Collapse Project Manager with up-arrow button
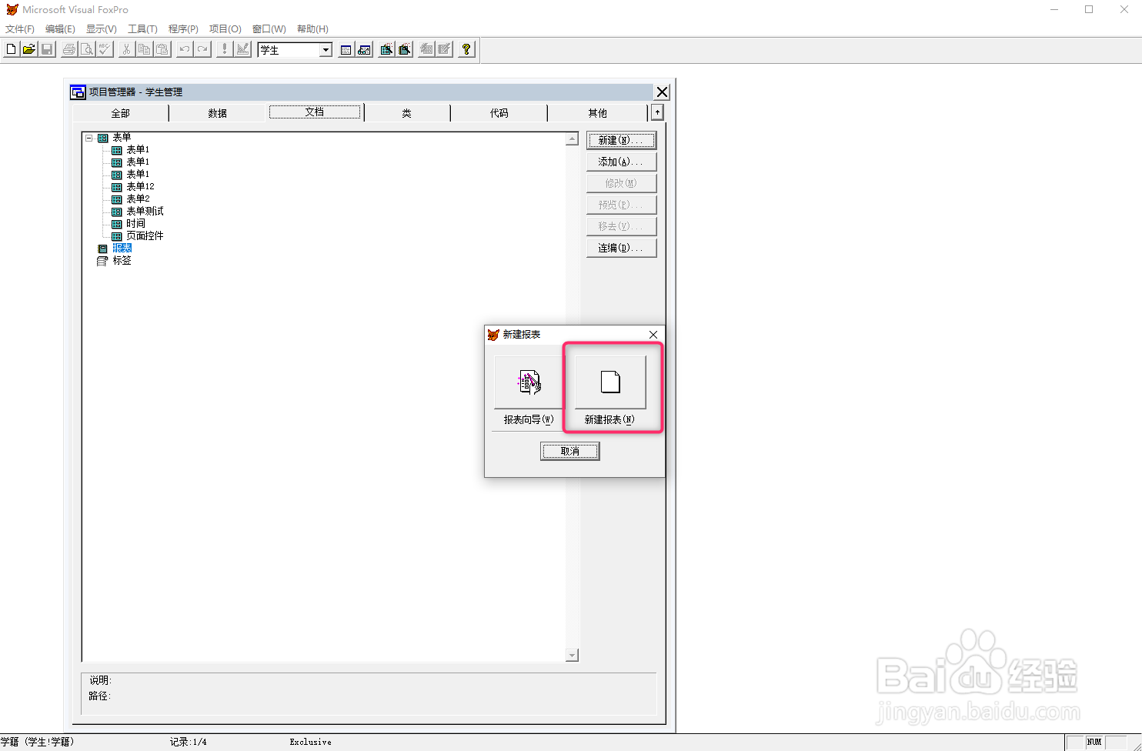Image resolution: width=1142 pixels, height=751 pixels. [656, 112]
